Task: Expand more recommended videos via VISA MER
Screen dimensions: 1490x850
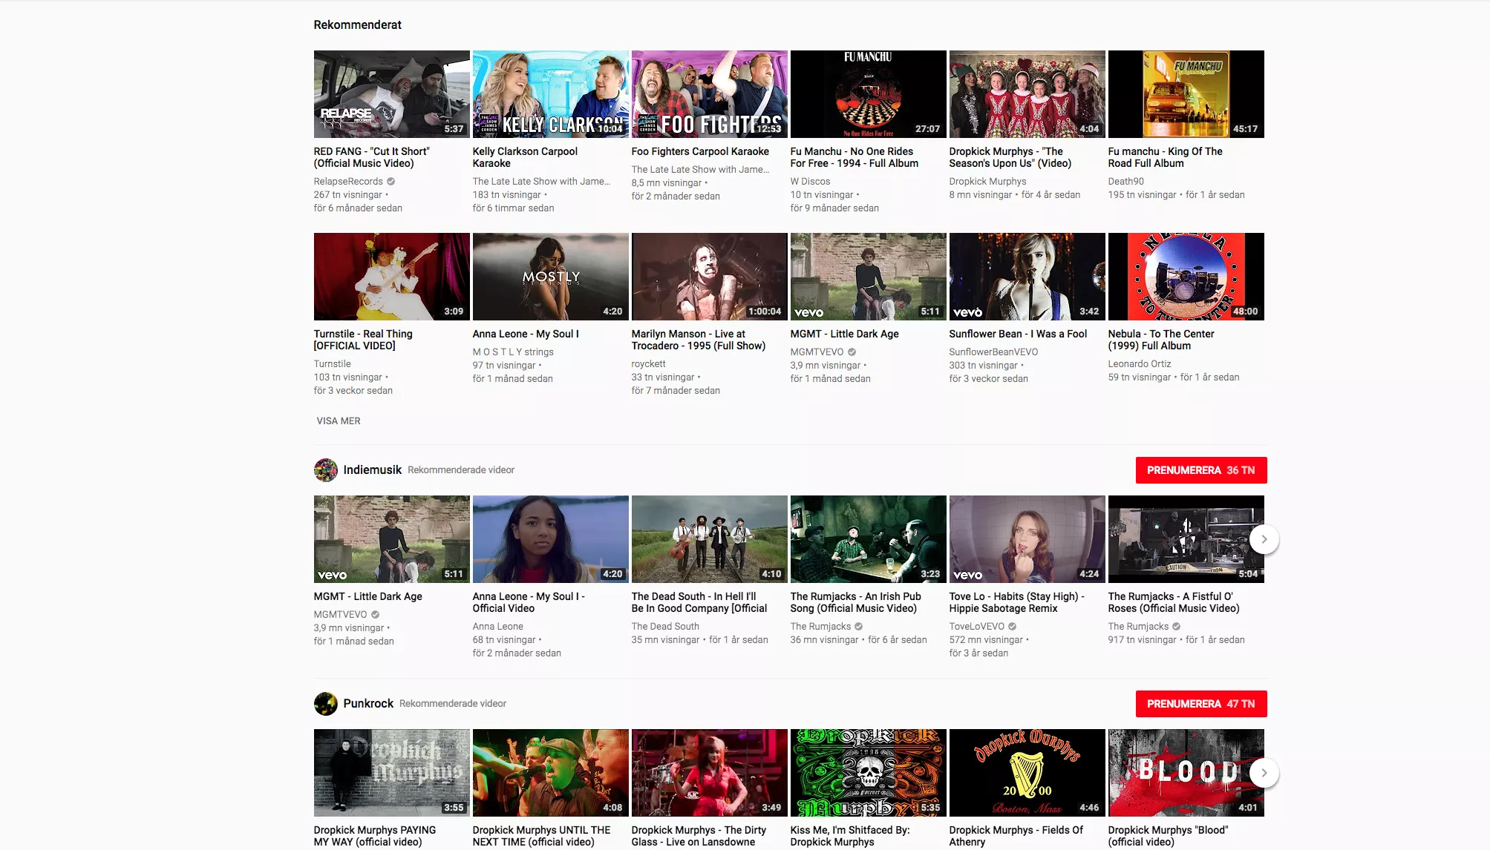Action: pyautogui.click(x=339, y=419)
